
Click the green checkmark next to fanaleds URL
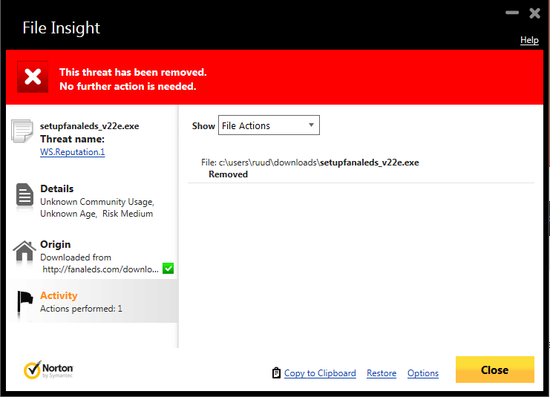click(168, 269)
